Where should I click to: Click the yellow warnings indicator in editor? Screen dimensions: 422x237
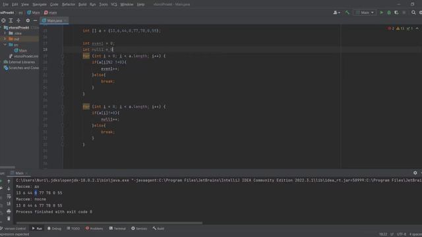[400, 28]
